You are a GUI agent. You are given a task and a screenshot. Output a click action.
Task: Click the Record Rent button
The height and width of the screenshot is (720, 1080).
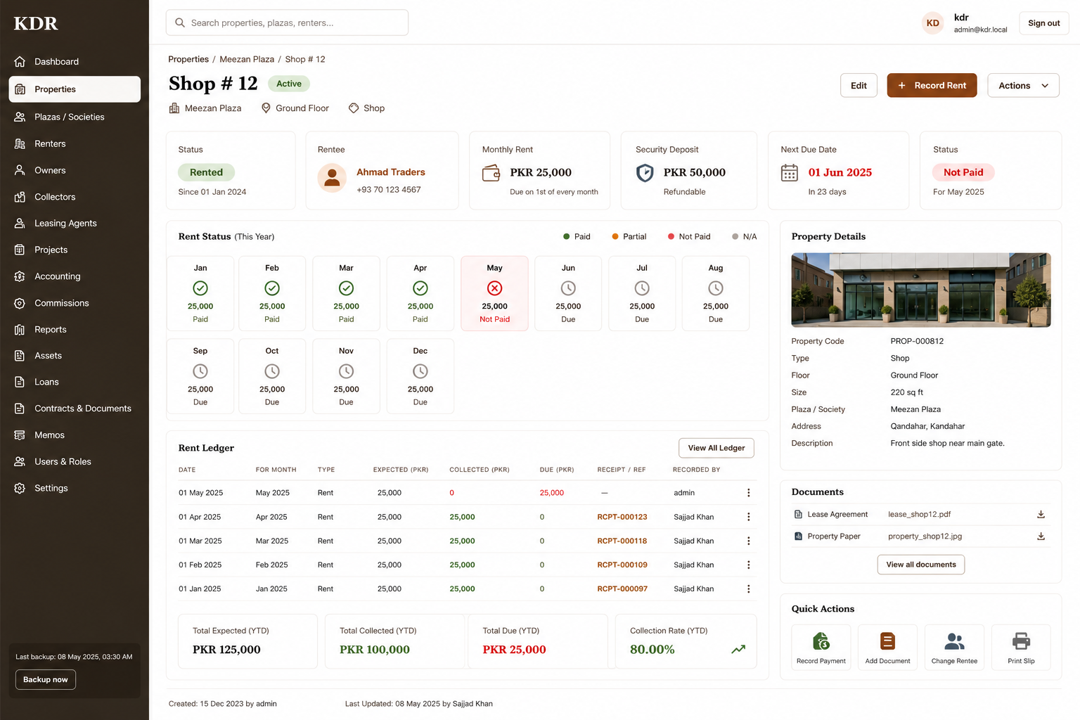click(x=932, y=85)
